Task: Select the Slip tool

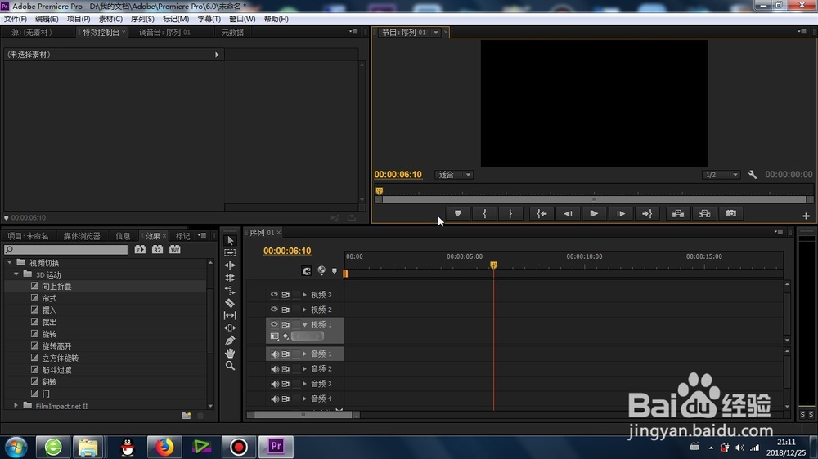Action: (230, 315)
